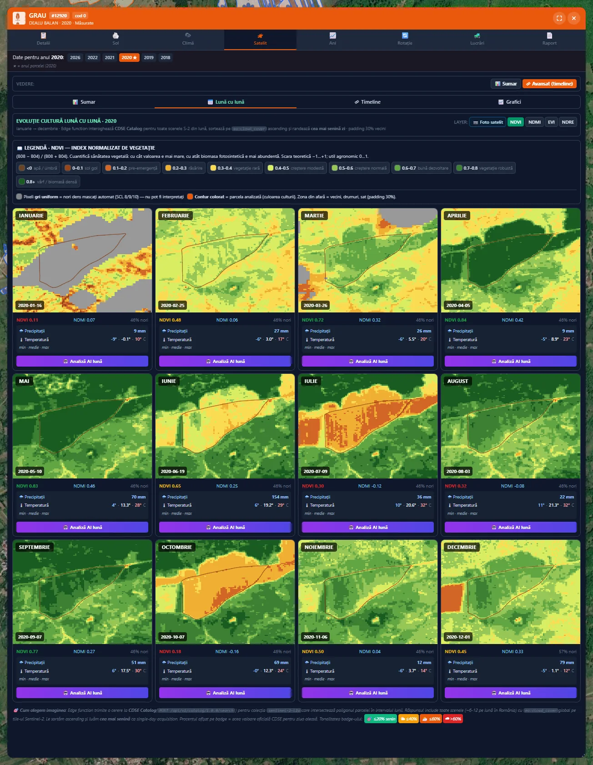
Task: Switch layer to NDMI
Action: click(534, 122)
